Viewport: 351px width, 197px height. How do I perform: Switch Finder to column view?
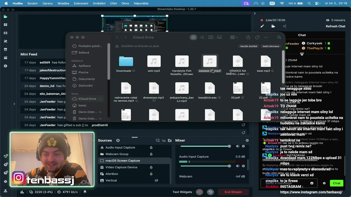(x=211, y=37)
